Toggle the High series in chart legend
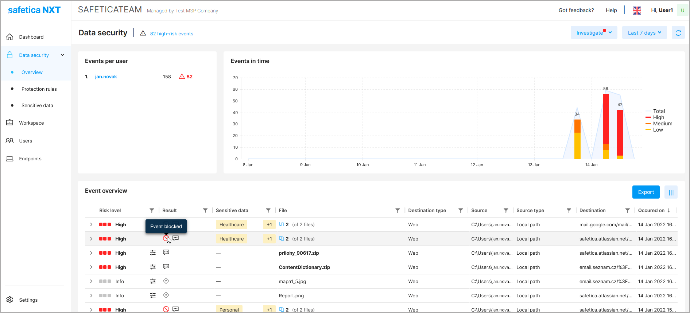 tap(658, 117)
